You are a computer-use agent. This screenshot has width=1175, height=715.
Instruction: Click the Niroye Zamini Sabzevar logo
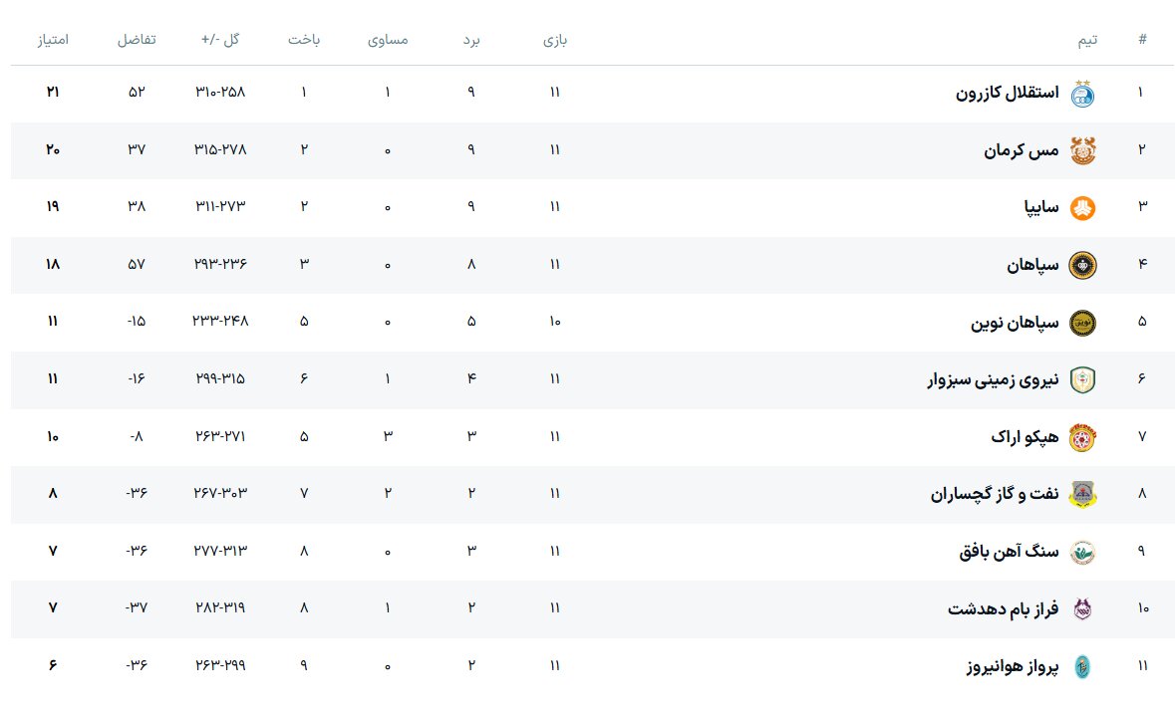[1082, 380]
